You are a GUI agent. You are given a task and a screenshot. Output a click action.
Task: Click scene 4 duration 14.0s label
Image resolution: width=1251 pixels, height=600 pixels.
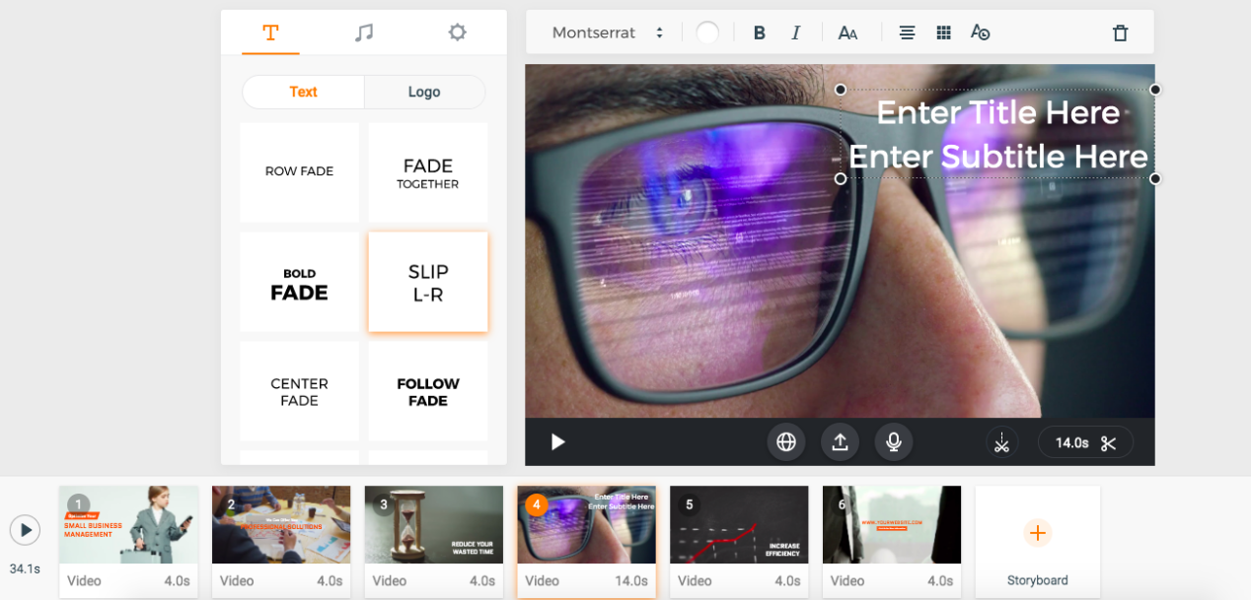(631, 581)
